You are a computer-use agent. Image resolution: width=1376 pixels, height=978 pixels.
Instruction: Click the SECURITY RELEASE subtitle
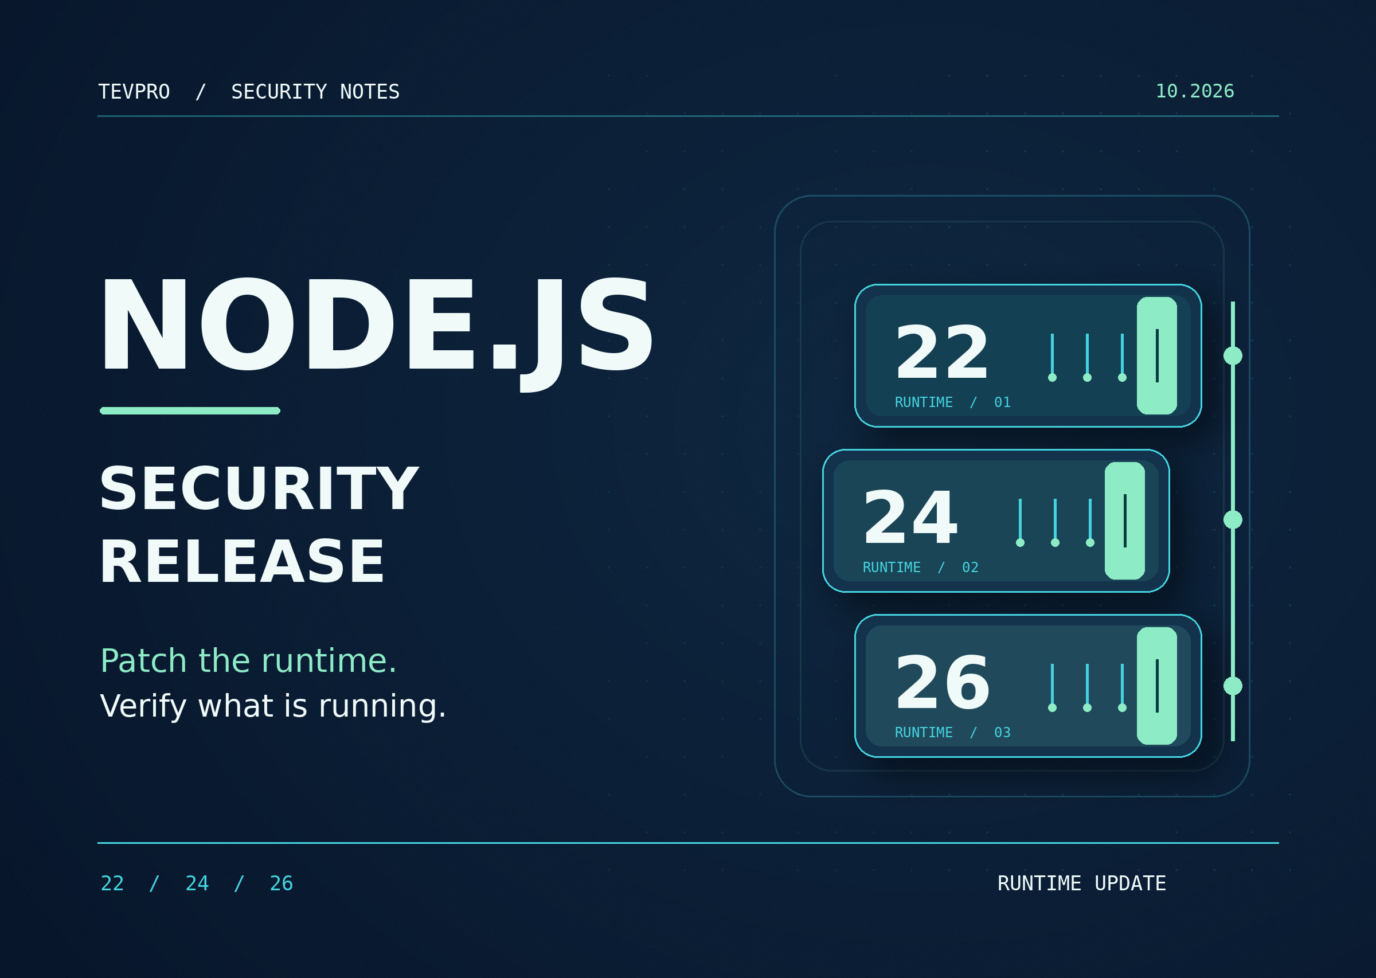pyautogui.click(x=259, y=525)
